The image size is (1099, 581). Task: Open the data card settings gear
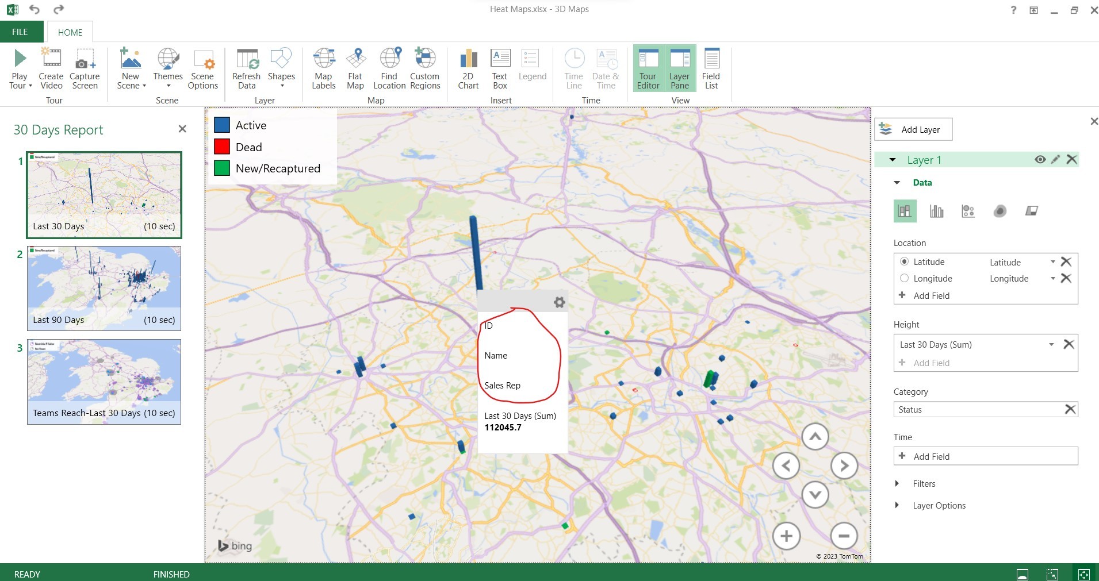(x=559, y=302)
